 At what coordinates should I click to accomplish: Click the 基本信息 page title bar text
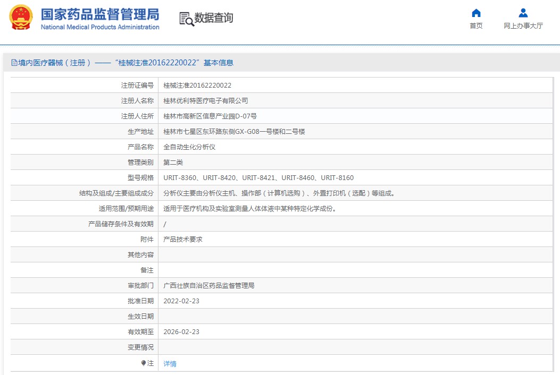pyautogui.click(x=218, y=63)
